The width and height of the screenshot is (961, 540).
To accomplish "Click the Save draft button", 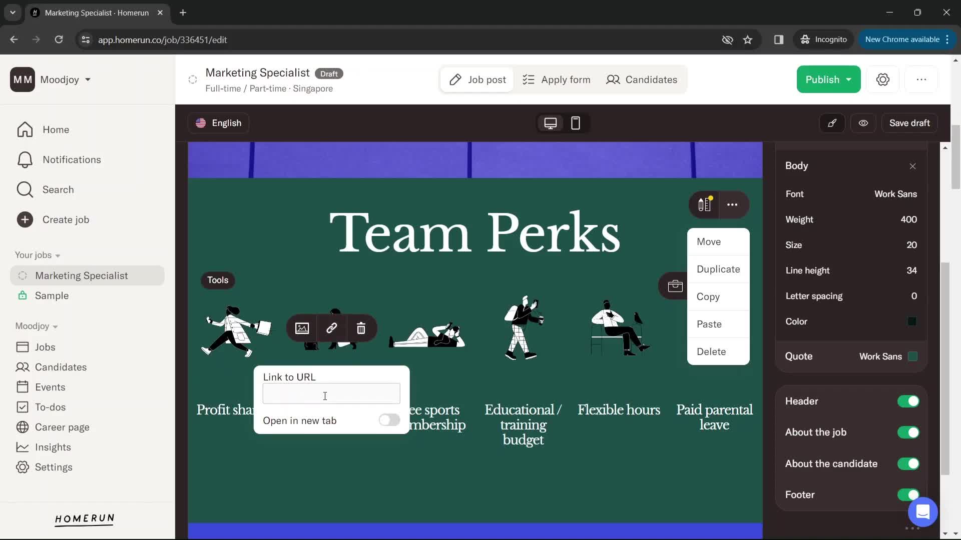I will 909,122.
